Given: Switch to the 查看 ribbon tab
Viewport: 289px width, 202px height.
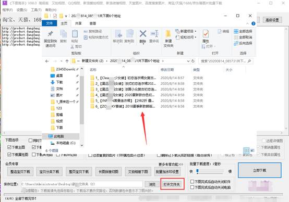Looking at the screenshot, I should coord(93,23).
